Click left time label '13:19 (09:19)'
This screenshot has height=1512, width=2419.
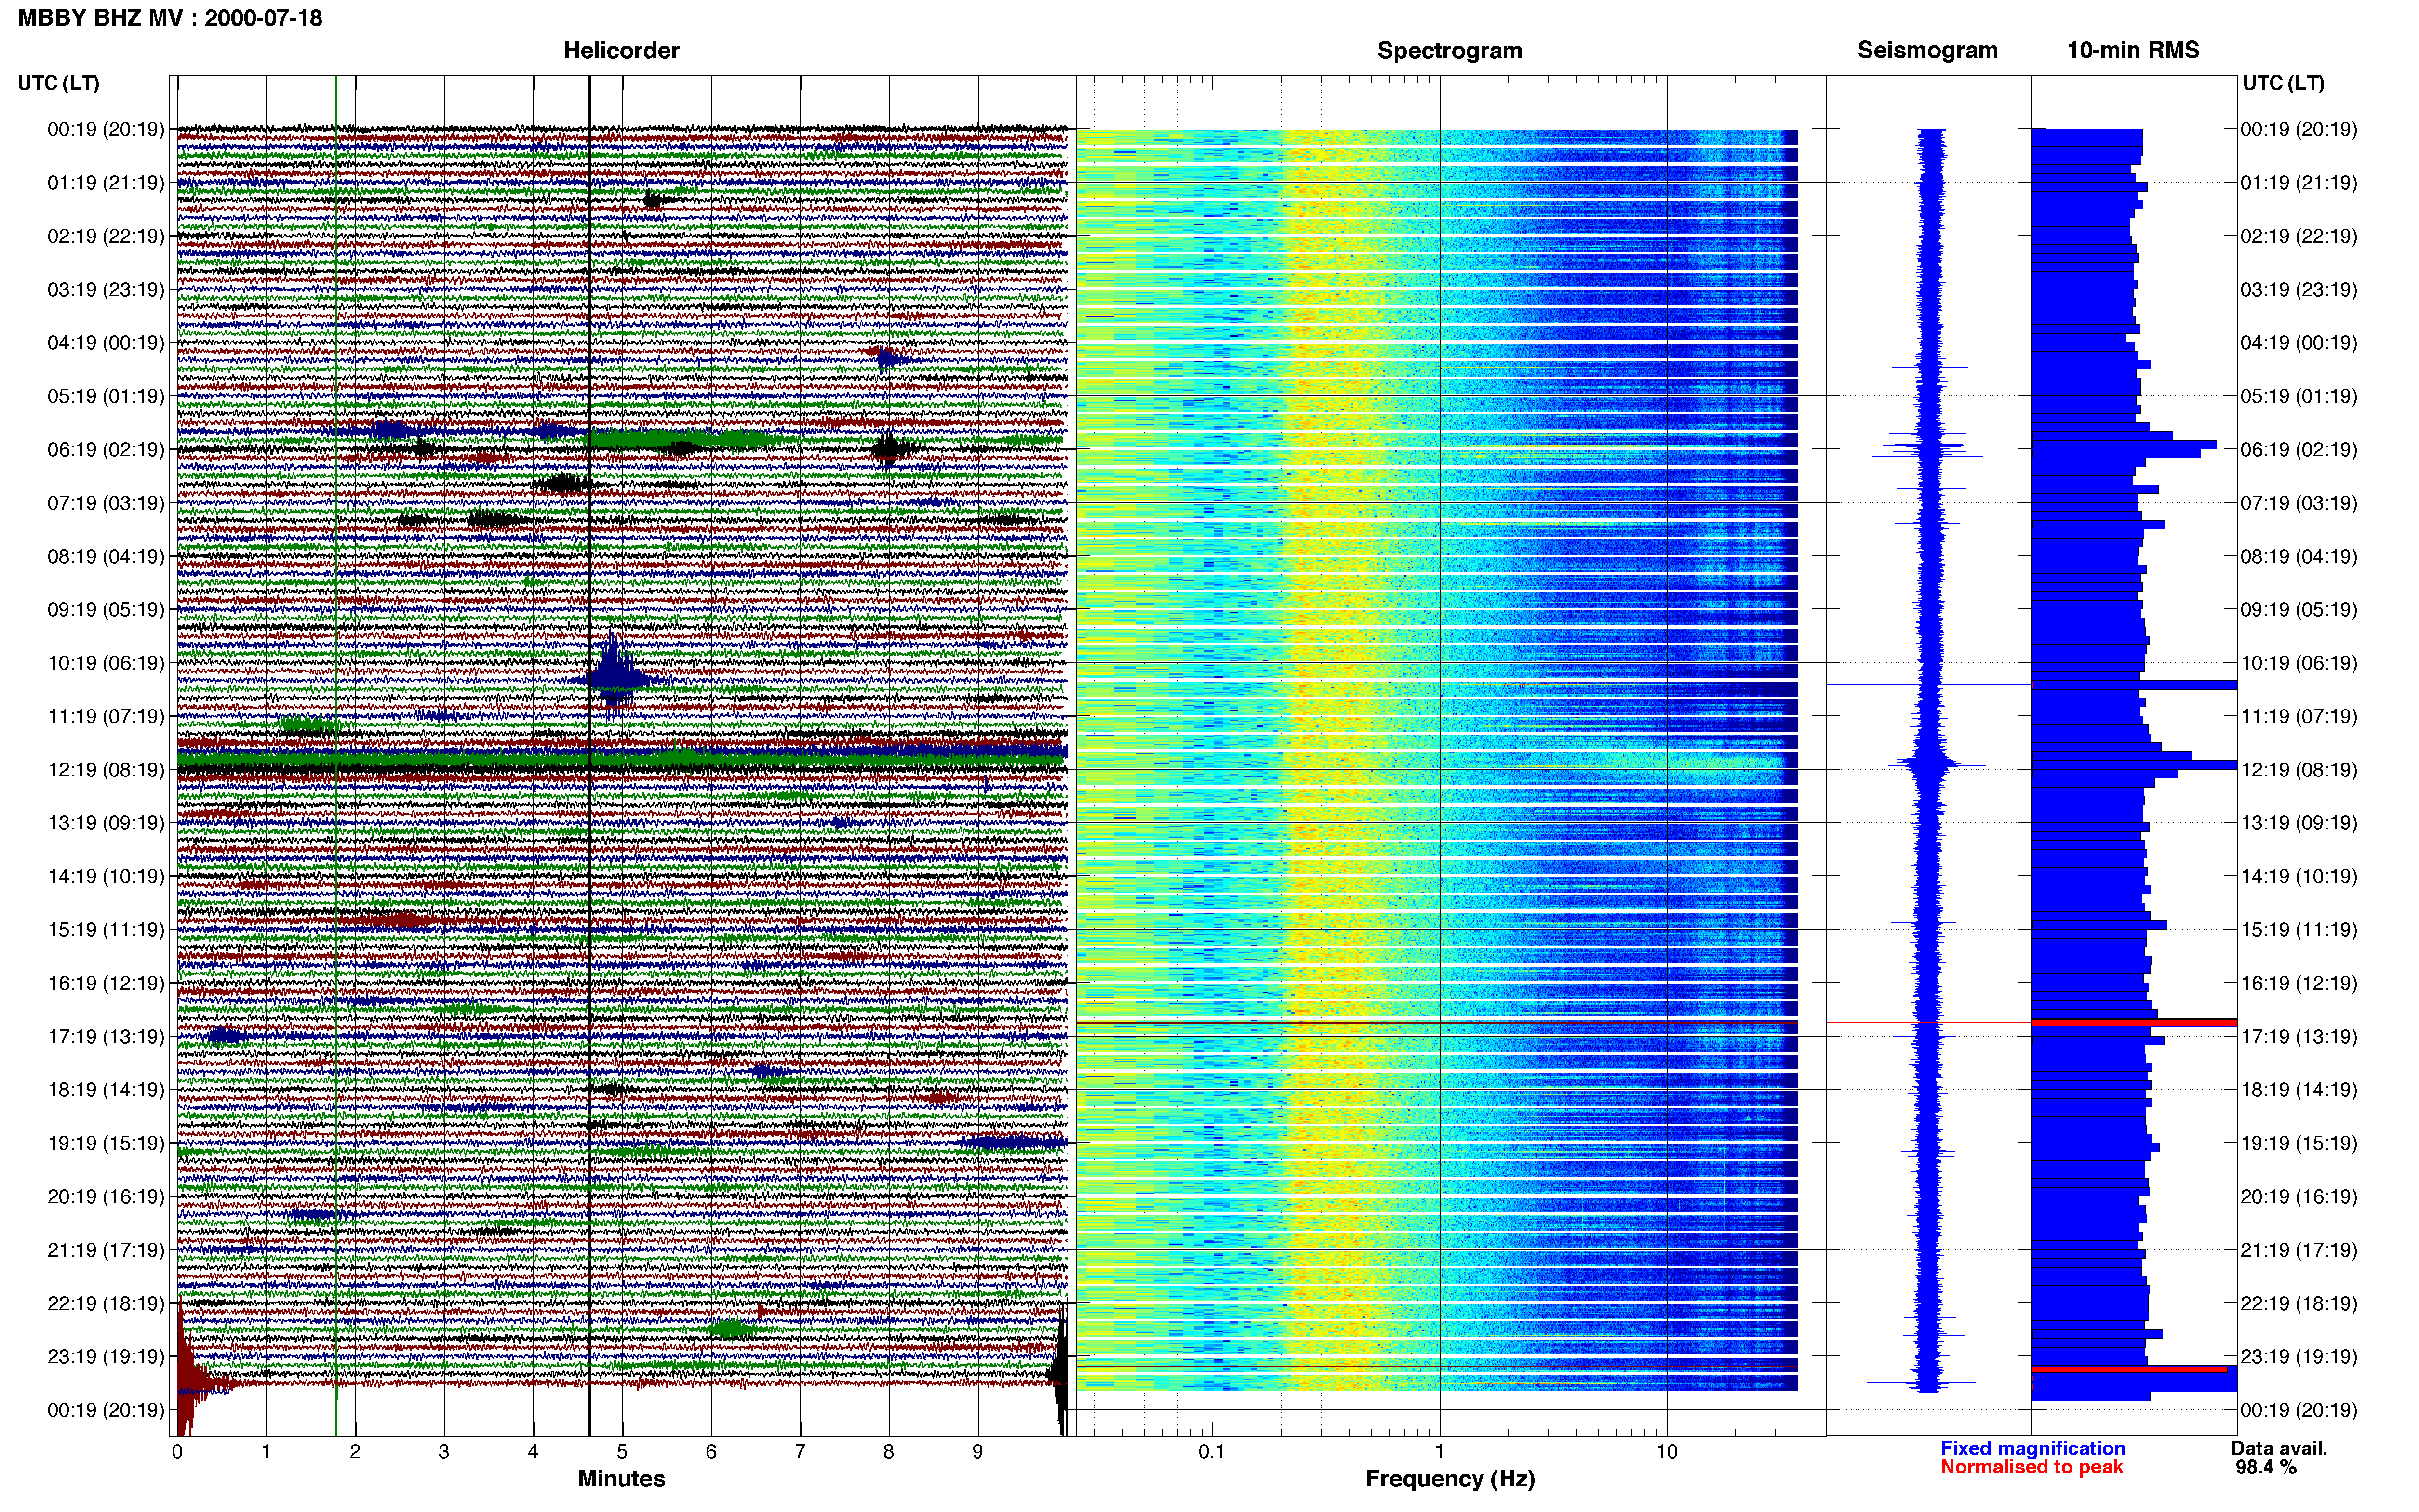(x=106, y=823)
